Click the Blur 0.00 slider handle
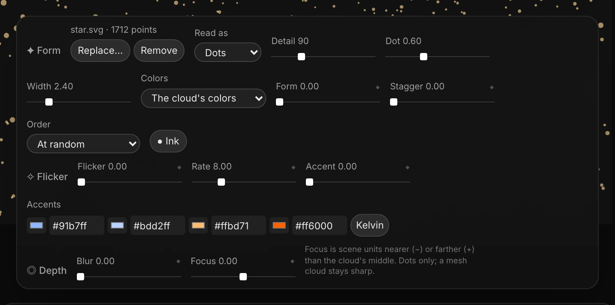This screenshot has height=305, width=615. [x=81, y=277]
